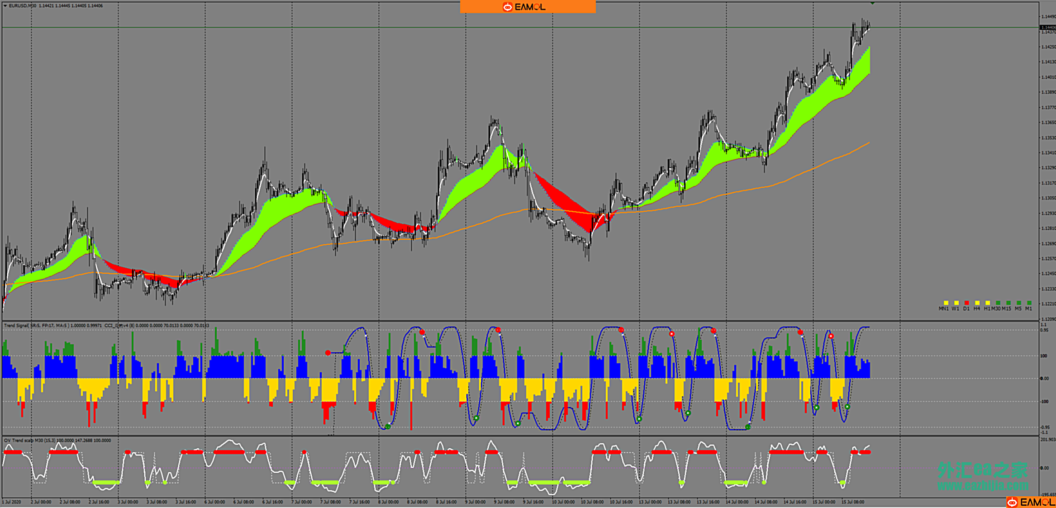Click the green M1 timeframe square

1029,303
